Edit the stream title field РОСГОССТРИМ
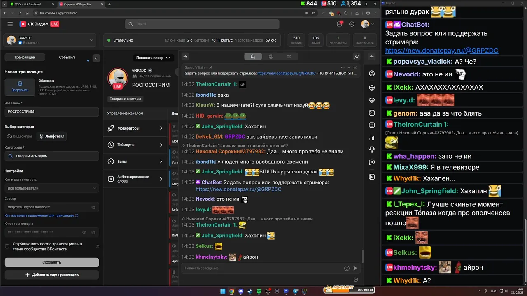This screenshot has width=527, height=296. pos(51,111)
